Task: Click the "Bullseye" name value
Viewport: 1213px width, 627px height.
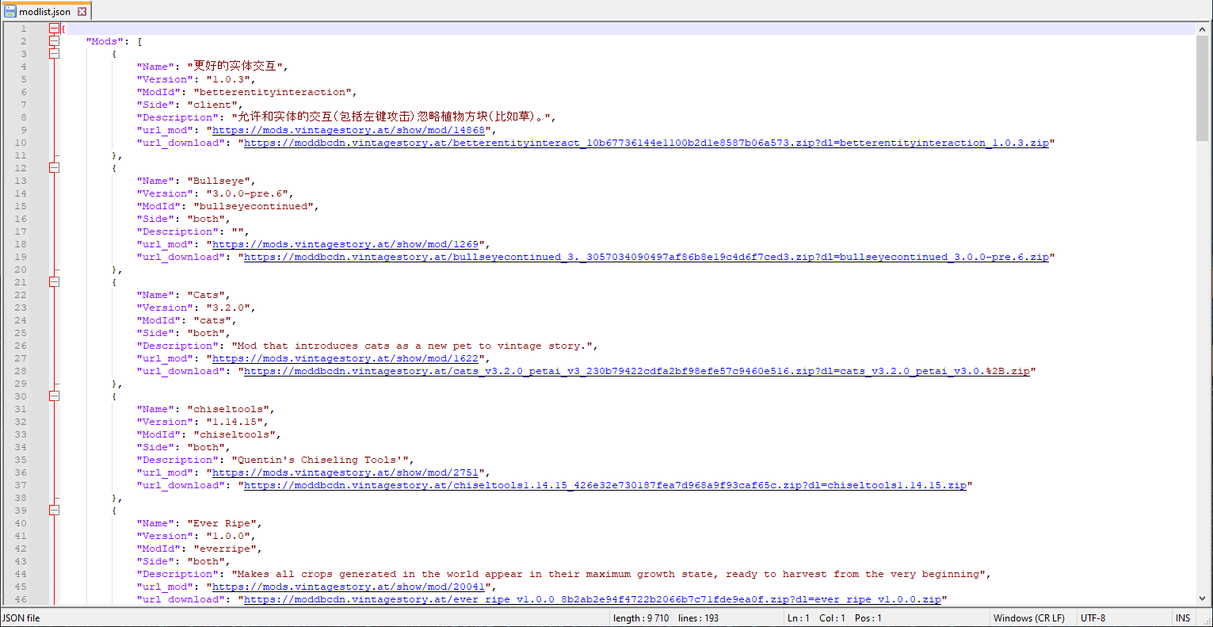Action: [219, 181]
